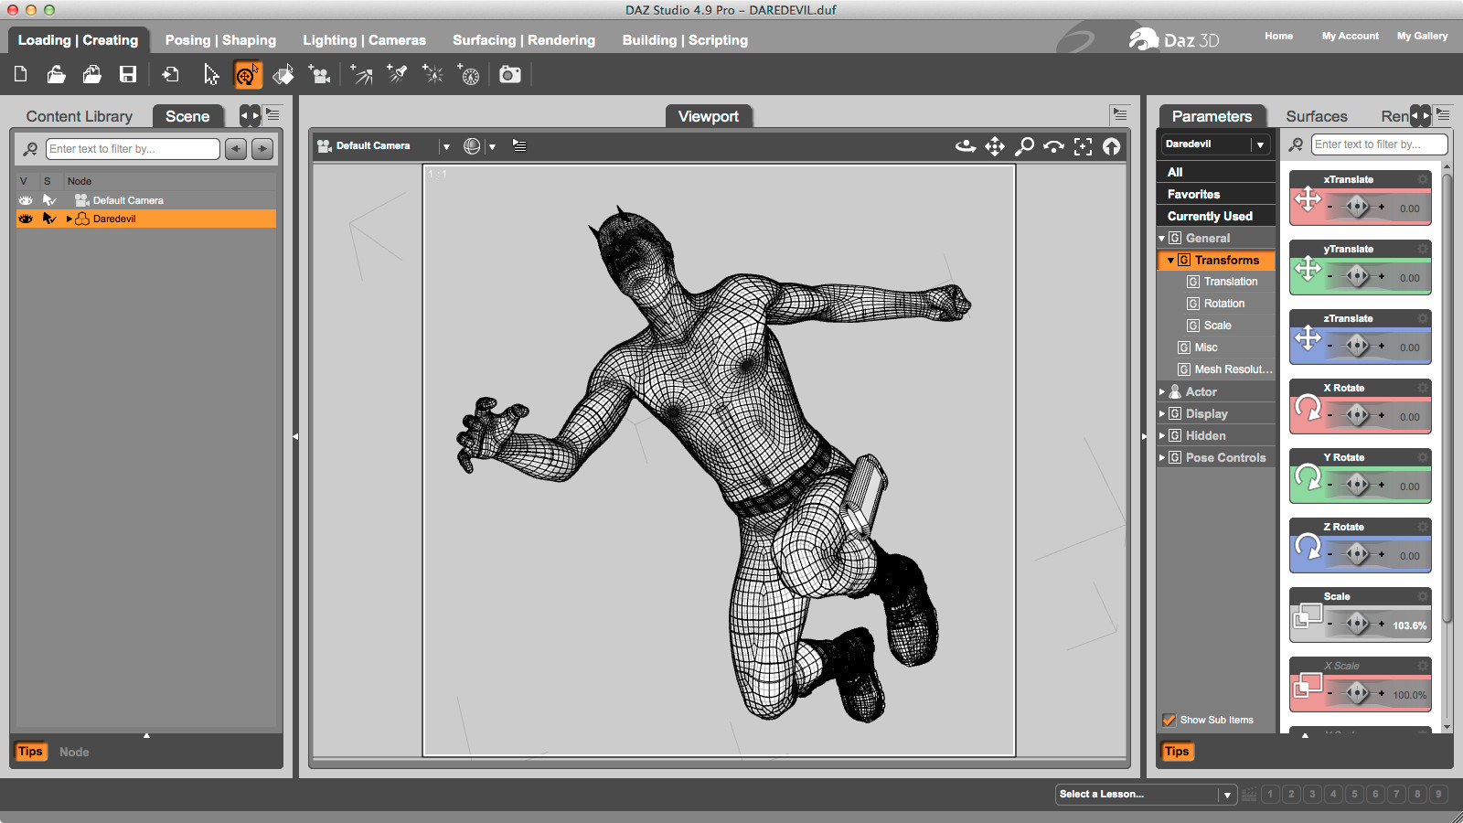The height and width of the screenshot is (823, 1463).
Task: Switch to Surfacing | Rendering activity tab
Action: pyautogui.click(x=524, y=40)
